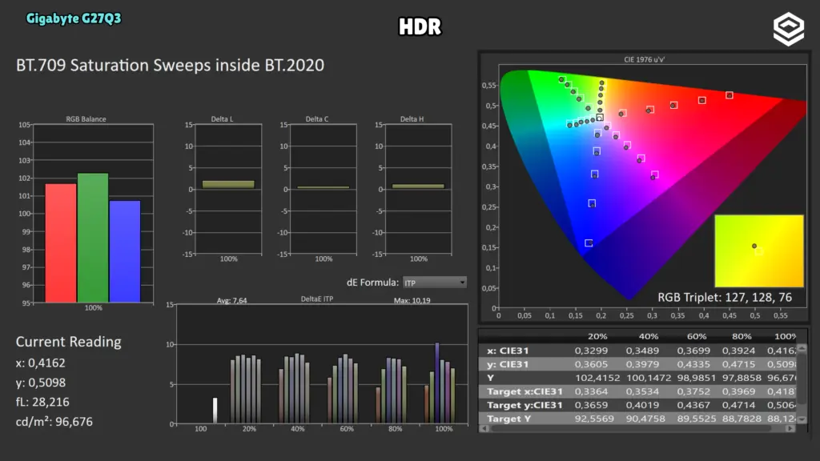
Task: Select the 60% column header in table
Action: (x=697, y=337)
